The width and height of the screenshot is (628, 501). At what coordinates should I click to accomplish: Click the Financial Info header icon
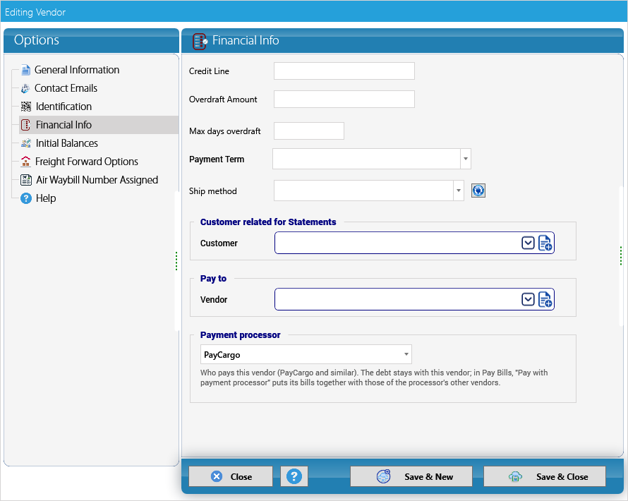click(200, 41)
